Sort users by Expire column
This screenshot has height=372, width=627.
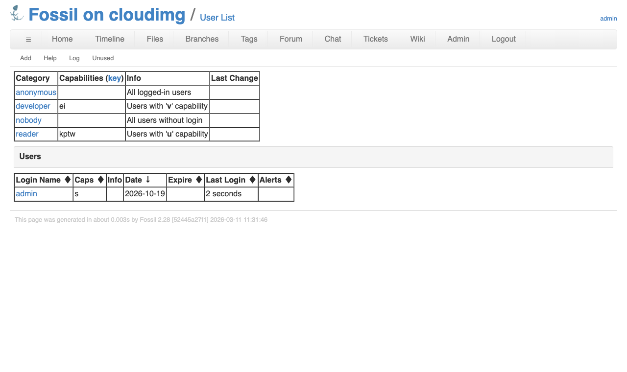click(185, 180)
